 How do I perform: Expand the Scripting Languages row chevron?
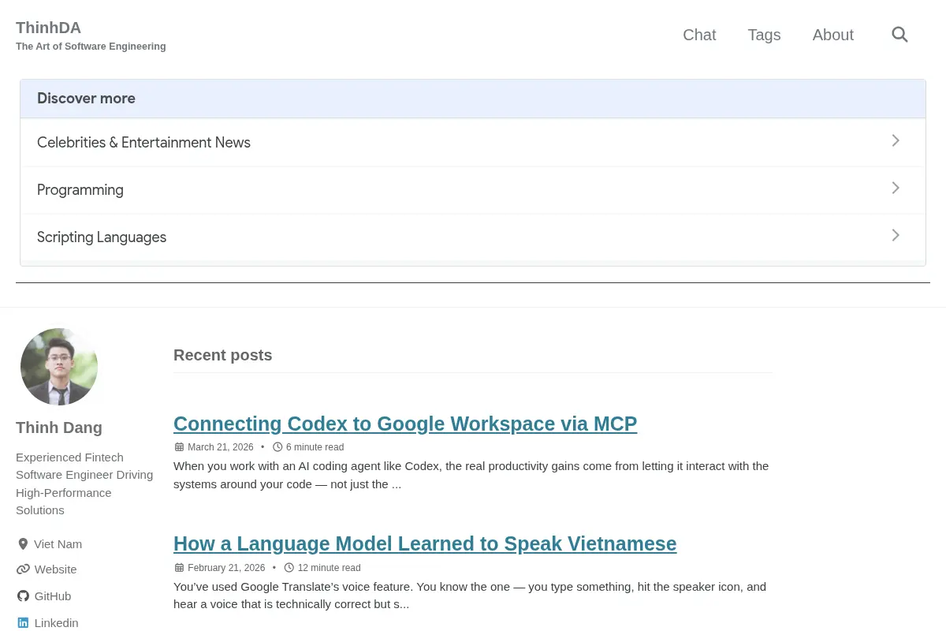896,235
